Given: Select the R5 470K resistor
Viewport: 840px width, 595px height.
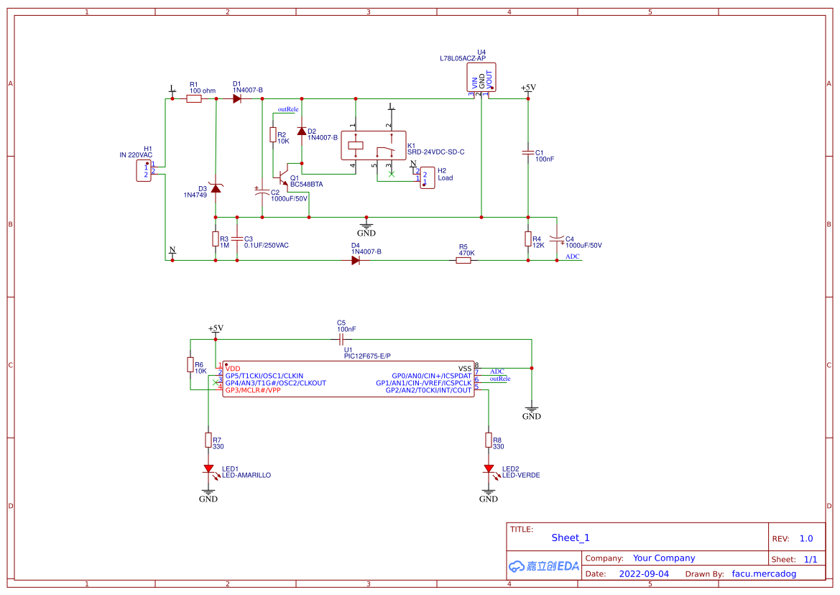Looking at the screenshot, I should (463, 261).
